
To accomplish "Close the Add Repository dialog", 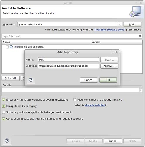I will pyautogui.click(x=117, y=52).
